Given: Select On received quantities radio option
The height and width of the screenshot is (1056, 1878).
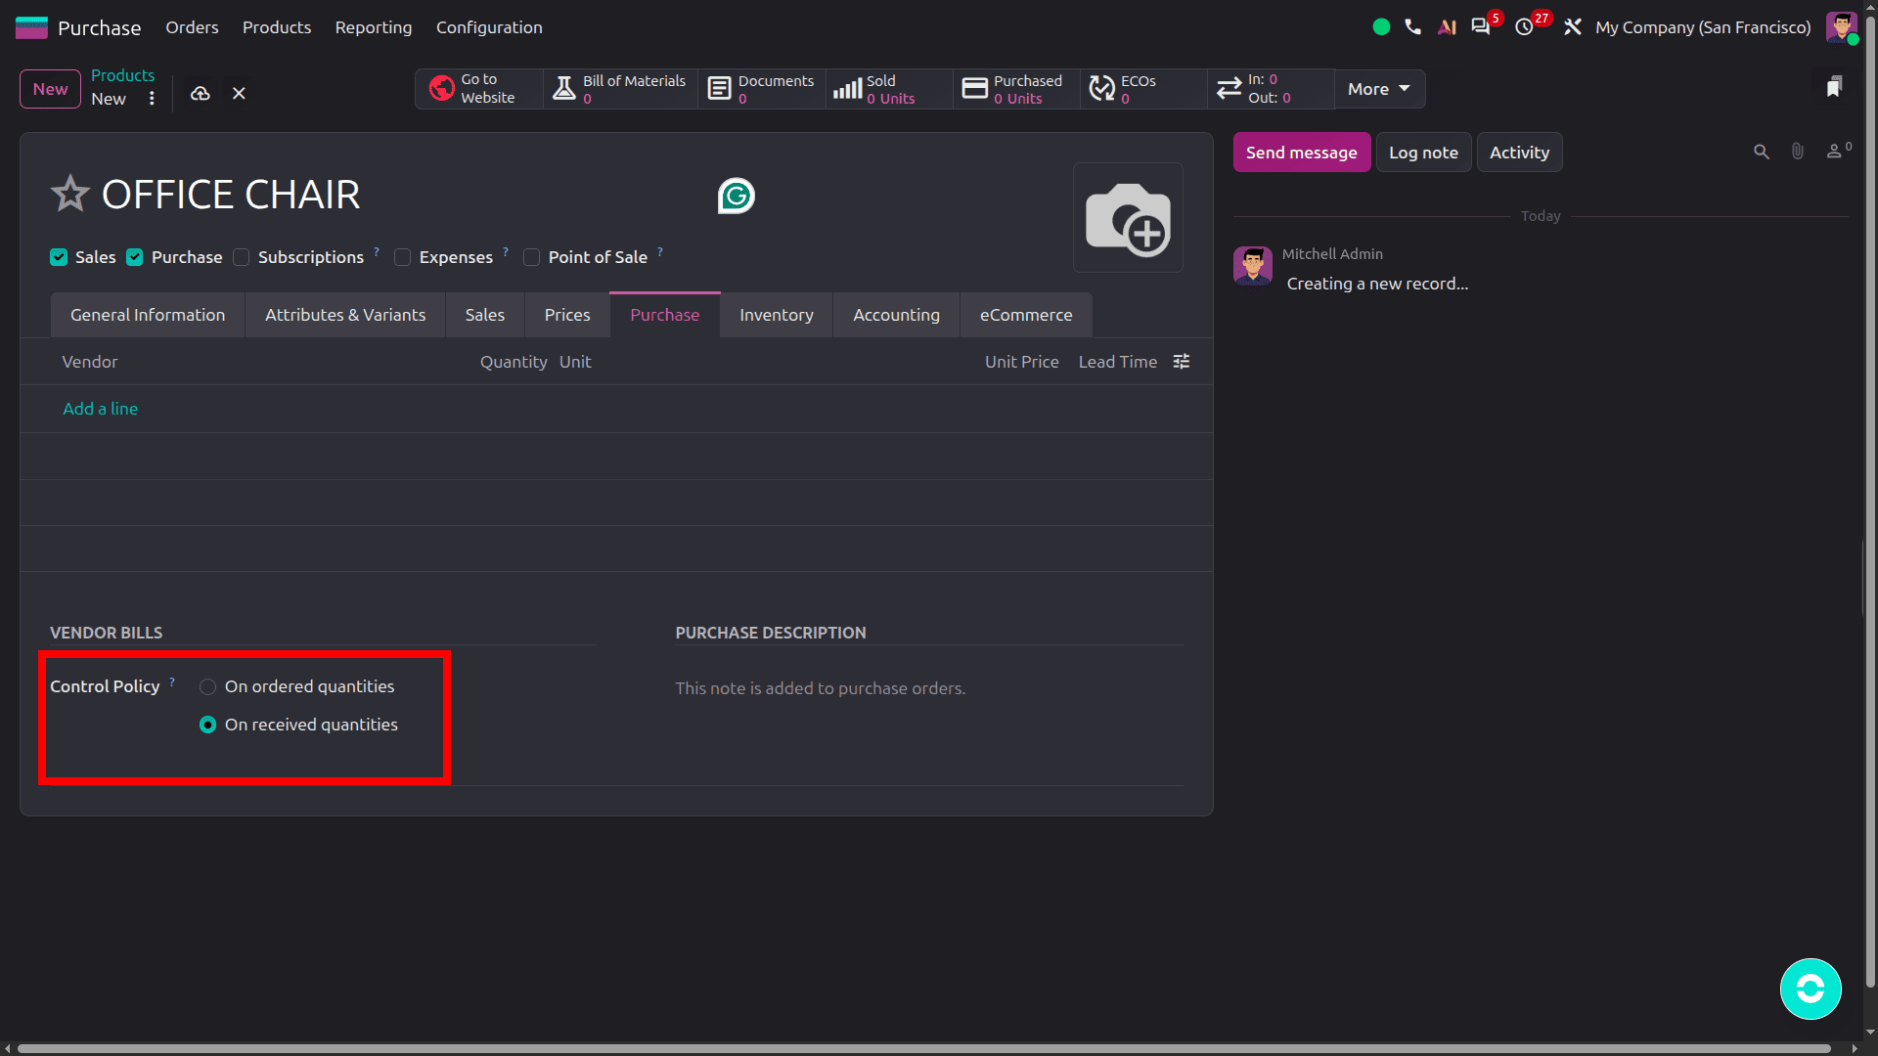Looking at the screenshot, I should [x=207, y=725].
